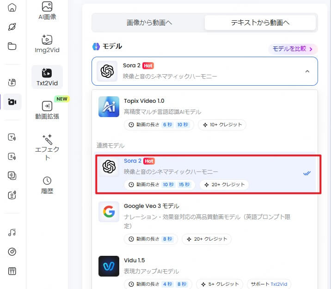The image size is (331, 289).
Task: Select the Txt2Vid tool
Action: [47, 77]
